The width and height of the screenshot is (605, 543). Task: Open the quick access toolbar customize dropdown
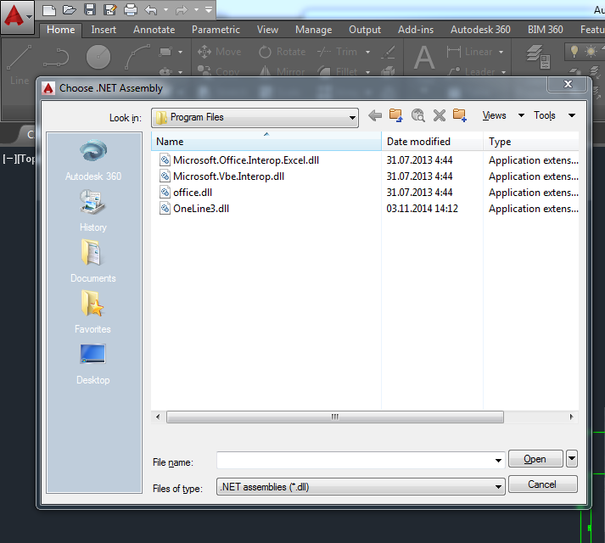pyautogui.click(x=209, y=9)
